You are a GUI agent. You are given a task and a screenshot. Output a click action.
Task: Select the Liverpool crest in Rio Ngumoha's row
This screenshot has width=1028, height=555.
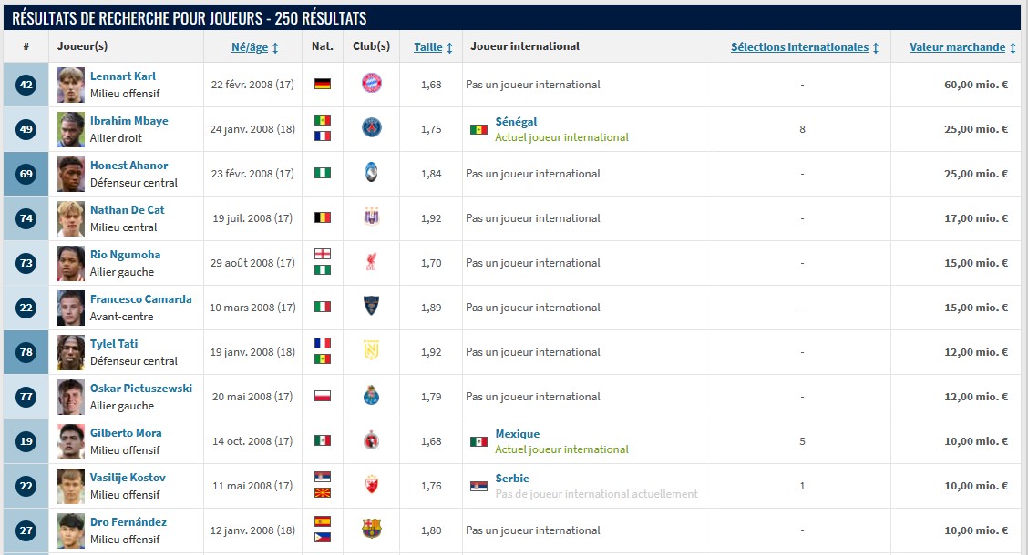coord(371,262)
